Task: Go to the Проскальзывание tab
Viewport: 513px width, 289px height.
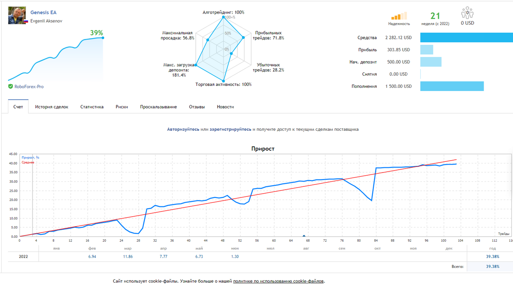Action: 158,107
